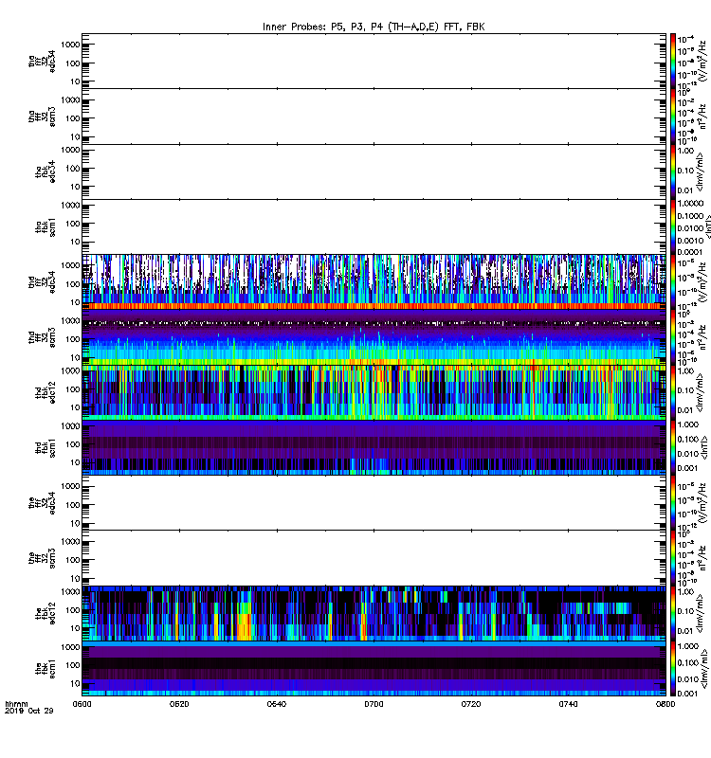Click the '1000' frequency tick of the fbk edc12

[x=70, y=591]
